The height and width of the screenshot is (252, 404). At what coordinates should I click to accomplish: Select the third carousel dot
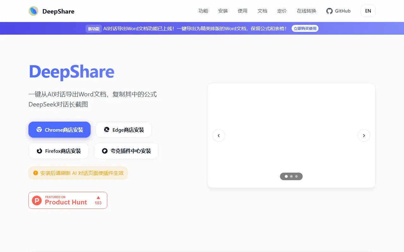coord(296,176)
